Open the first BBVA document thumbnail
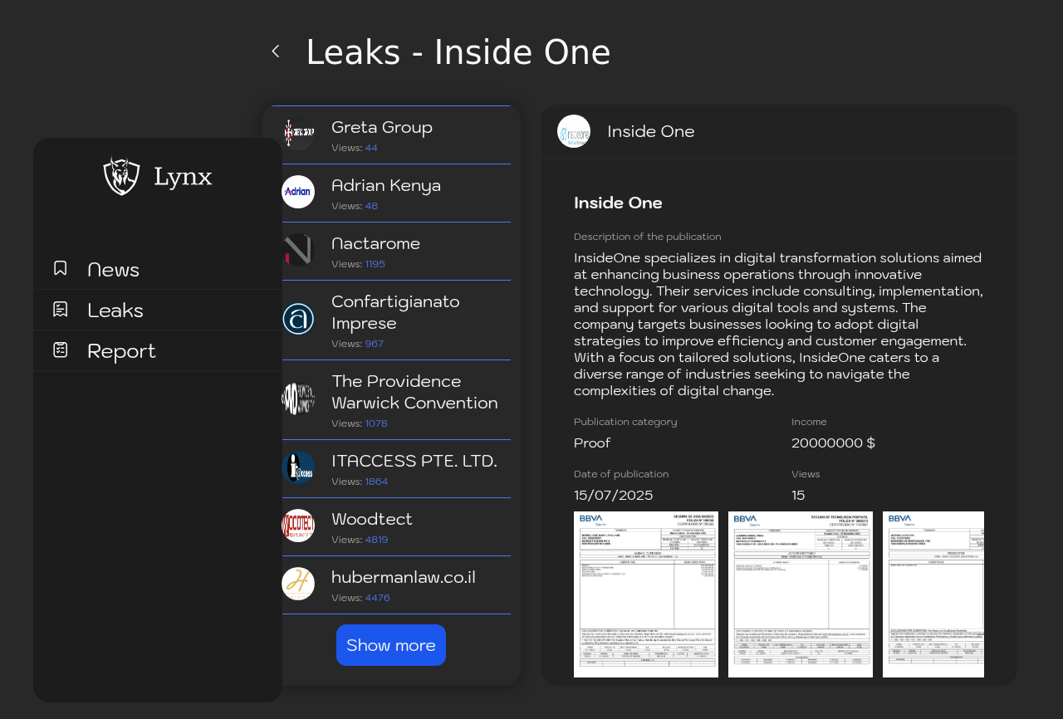 click(x=646, y=594)
